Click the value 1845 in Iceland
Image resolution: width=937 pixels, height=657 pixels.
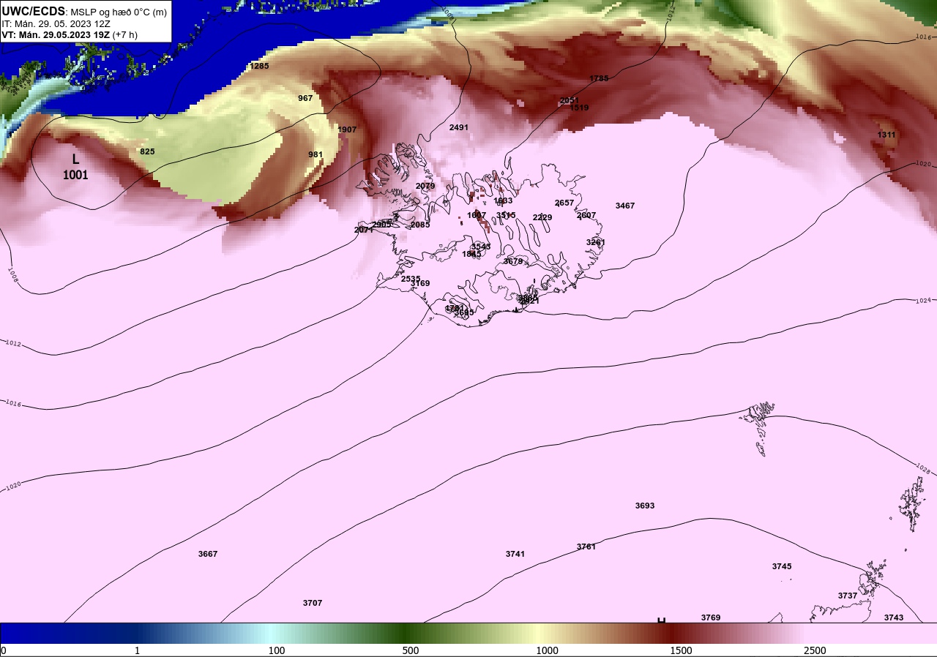[471, 254]
